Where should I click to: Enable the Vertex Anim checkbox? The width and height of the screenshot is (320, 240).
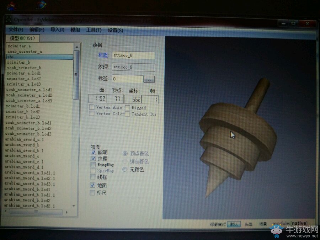click(92, 107)
